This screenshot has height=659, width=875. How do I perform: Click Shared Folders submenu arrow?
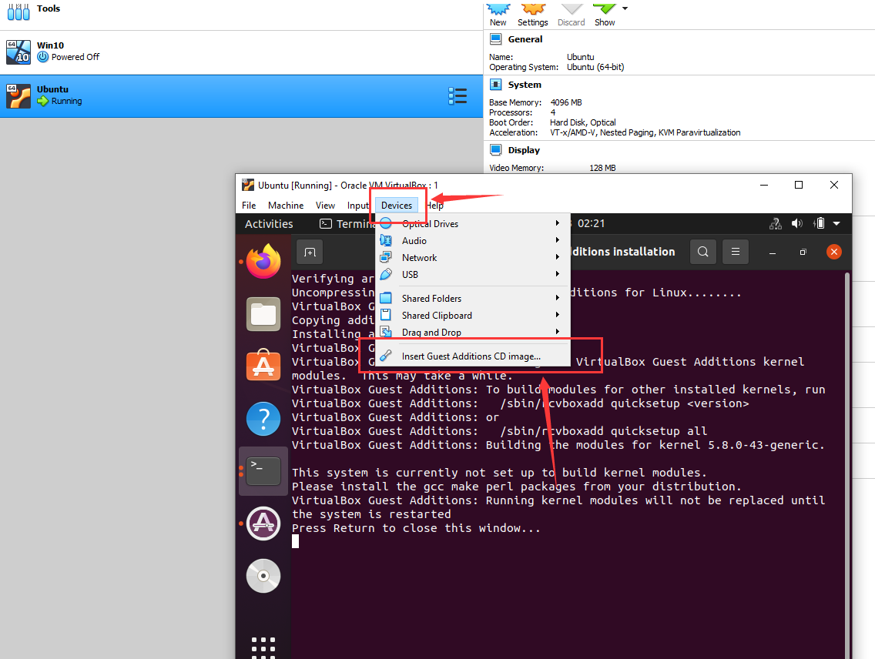[557, 298]
